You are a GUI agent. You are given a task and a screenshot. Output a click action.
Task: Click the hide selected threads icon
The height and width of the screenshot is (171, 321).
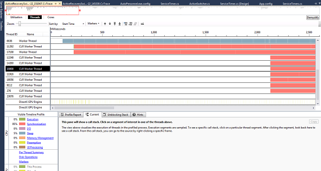pyautogui.click(x=126, y=23)
